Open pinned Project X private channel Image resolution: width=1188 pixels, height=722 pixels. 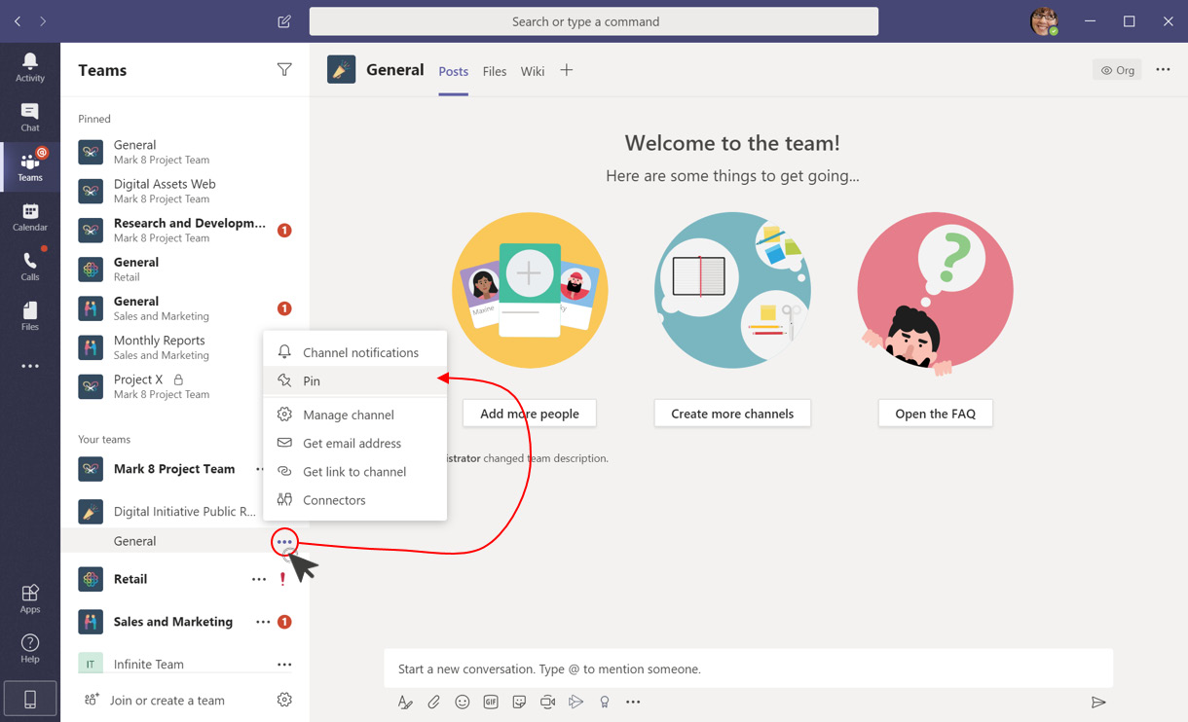(185, 386)
